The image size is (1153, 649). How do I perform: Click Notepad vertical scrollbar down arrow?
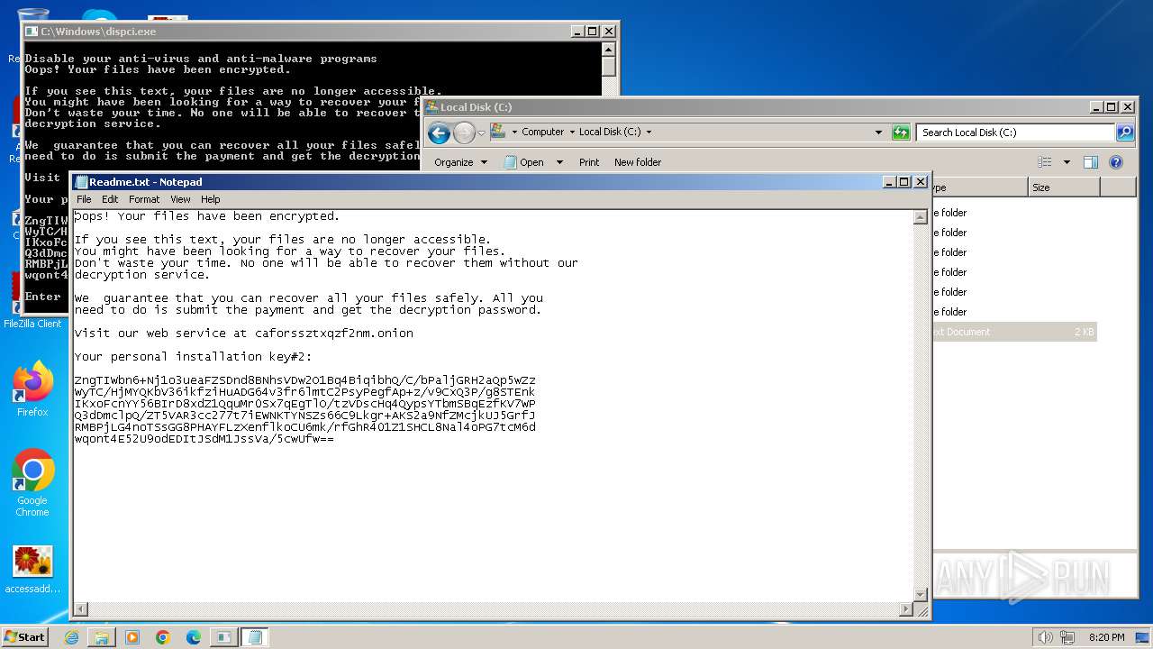[921, 595]
